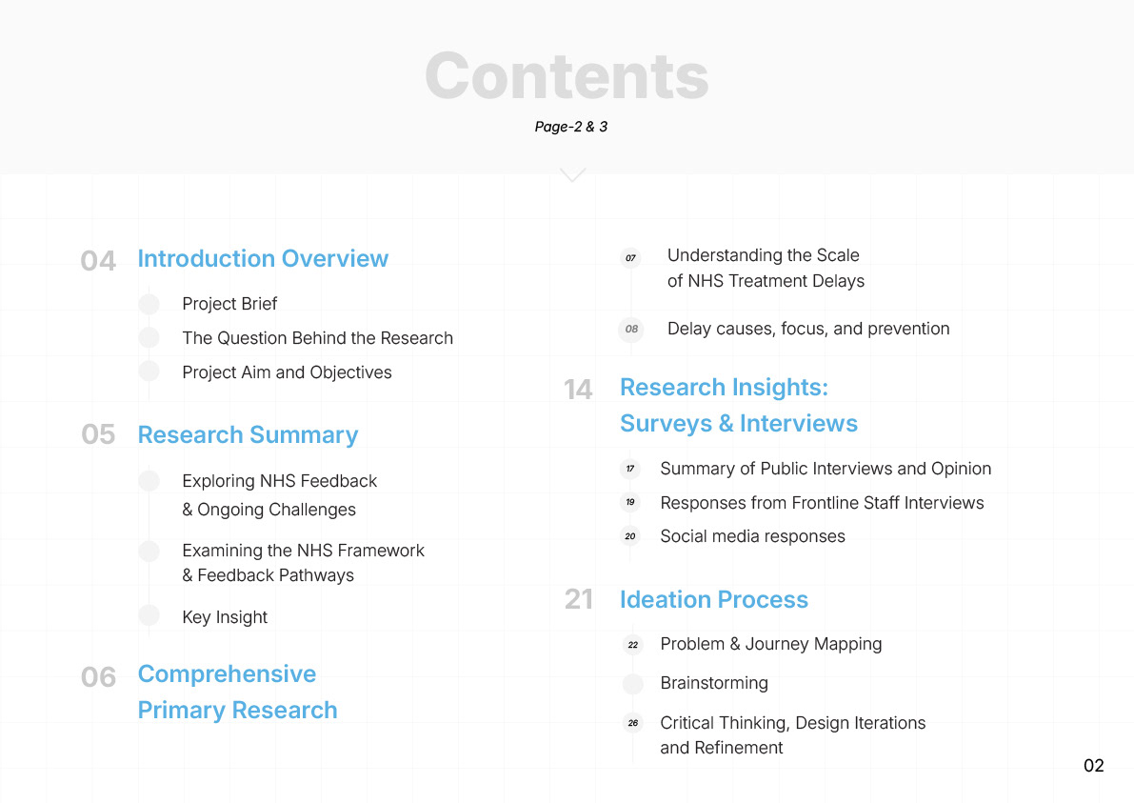Select the Project Brief entry
Viewport: 1134px width, 803px height.
(x=229, y=304)
